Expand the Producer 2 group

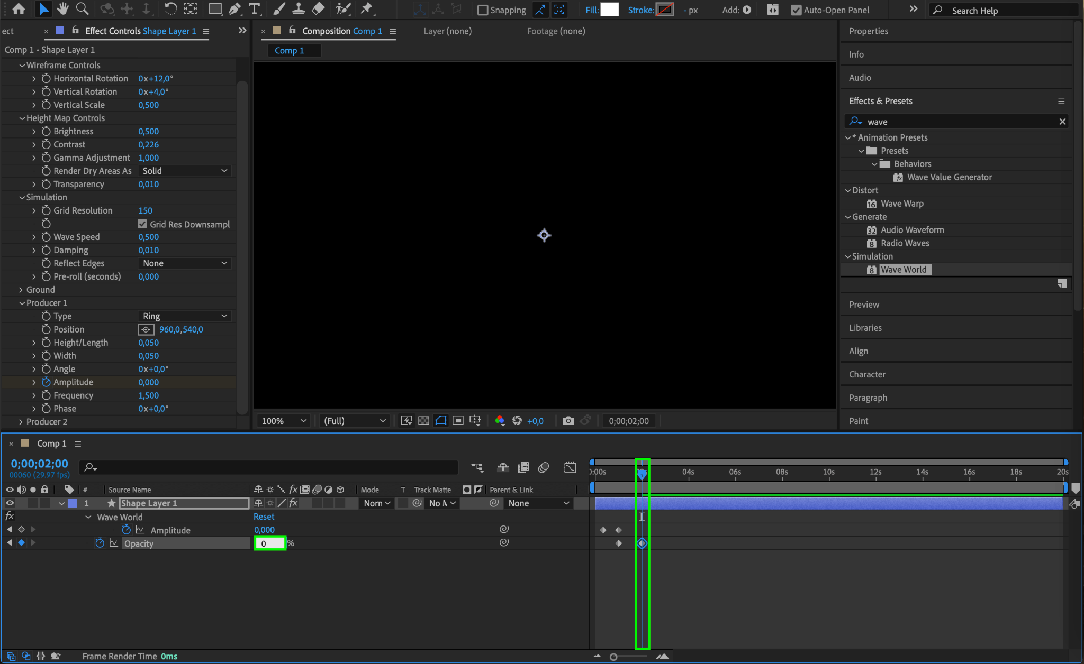coord(21,422)
